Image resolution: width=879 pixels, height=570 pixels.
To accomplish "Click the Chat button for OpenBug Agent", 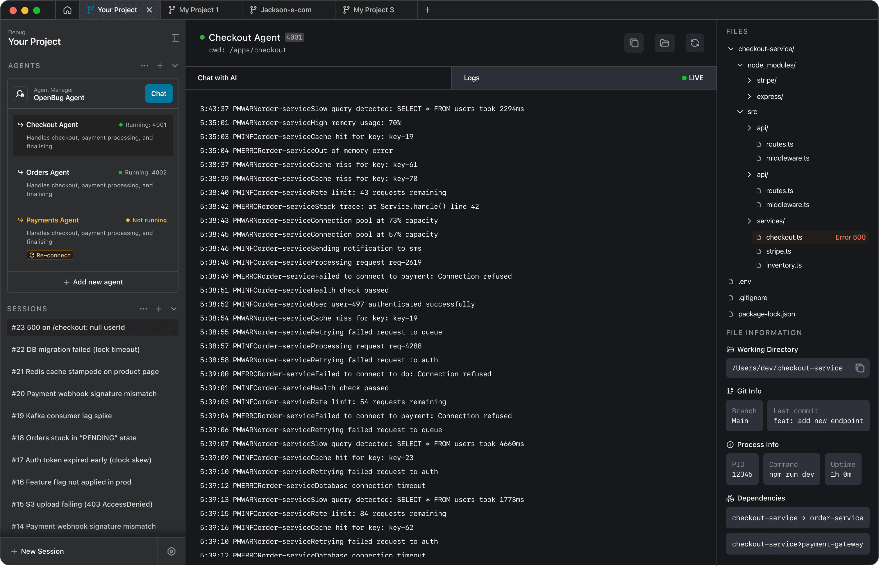I will click(x=158, y=94).
